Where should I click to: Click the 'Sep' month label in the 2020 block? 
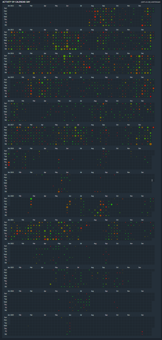point(106,196)
